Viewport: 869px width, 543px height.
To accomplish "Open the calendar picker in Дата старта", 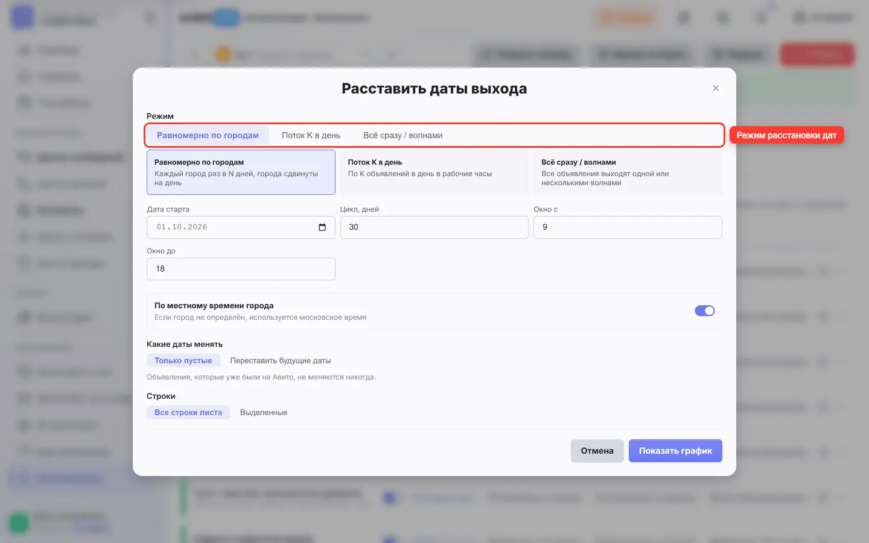I will pos(322,227).
